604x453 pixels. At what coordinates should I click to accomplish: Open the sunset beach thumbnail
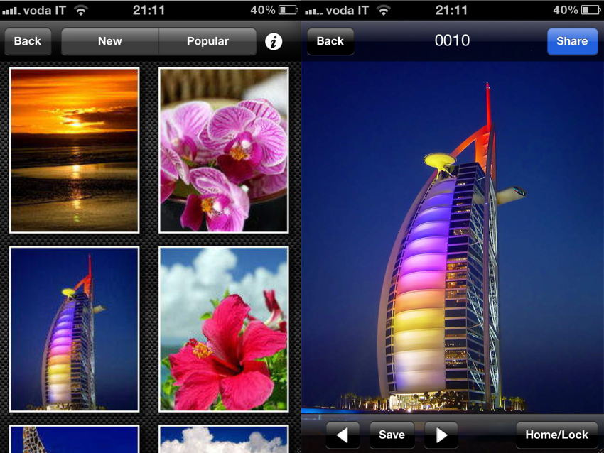point(75,150)
